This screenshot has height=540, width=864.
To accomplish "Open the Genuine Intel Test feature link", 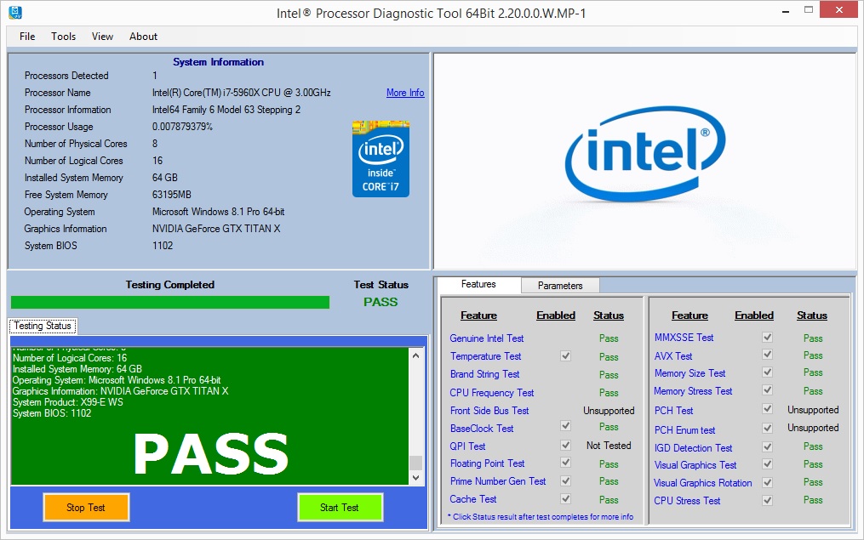I will coord(487,338).
